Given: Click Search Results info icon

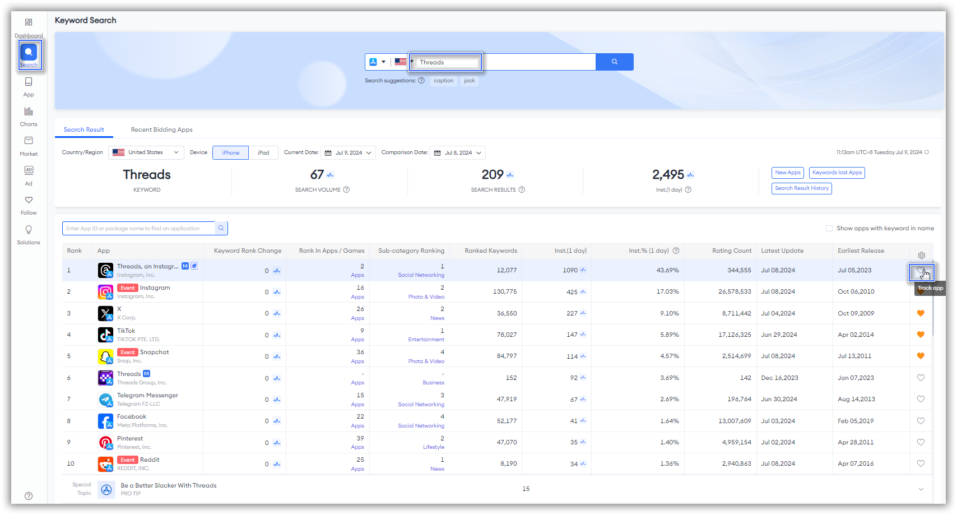Looking at the screenshot, I should tap(522, 189).
